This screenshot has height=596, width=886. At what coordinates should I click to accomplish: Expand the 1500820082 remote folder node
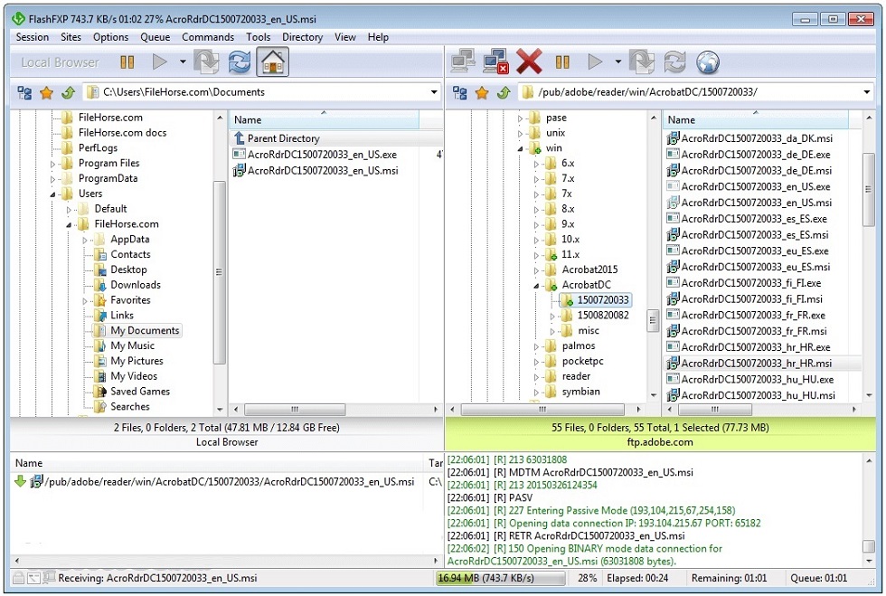click(552, 317)
